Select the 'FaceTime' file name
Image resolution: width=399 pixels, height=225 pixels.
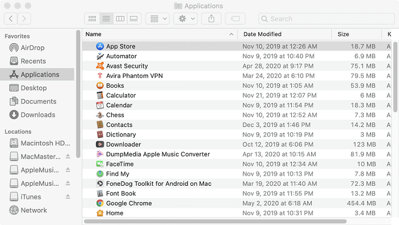point(120,164)
